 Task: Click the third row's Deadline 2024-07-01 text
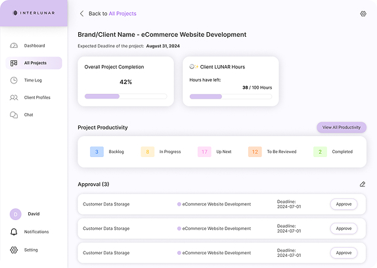pyautogui.click(x=289, y=253)
